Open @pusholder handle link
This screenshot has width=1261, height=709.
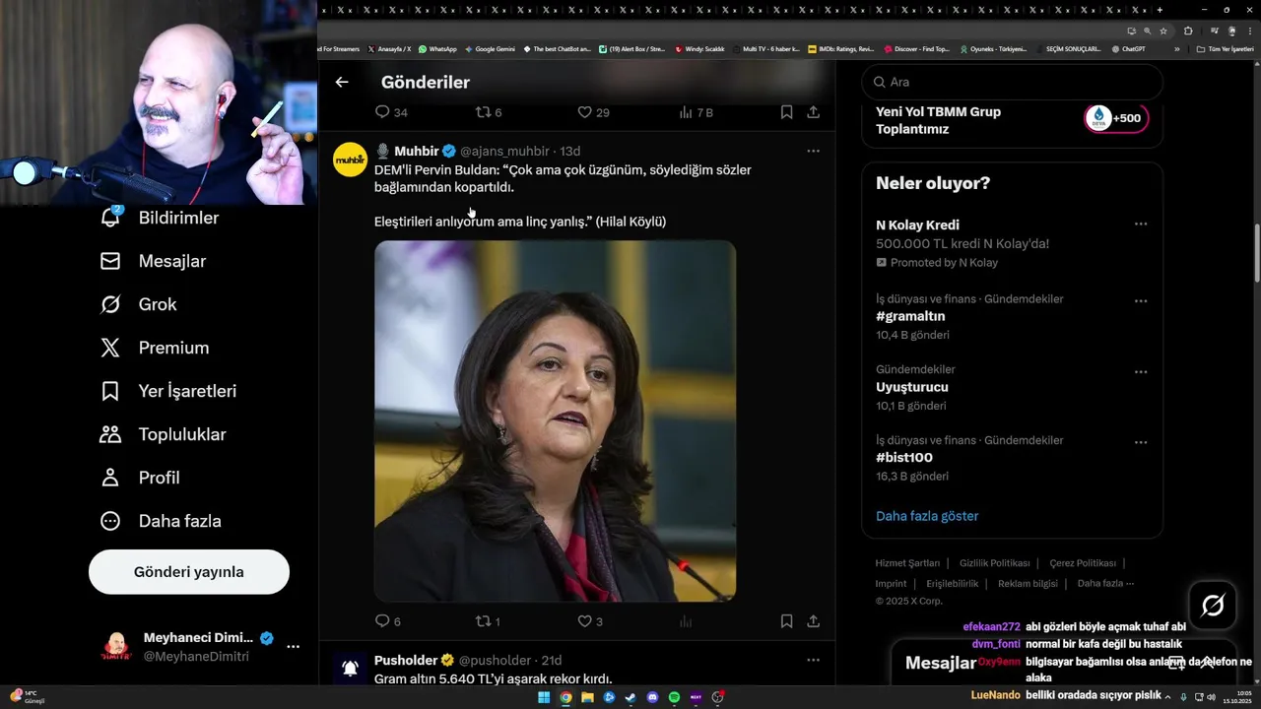point(496,660)
